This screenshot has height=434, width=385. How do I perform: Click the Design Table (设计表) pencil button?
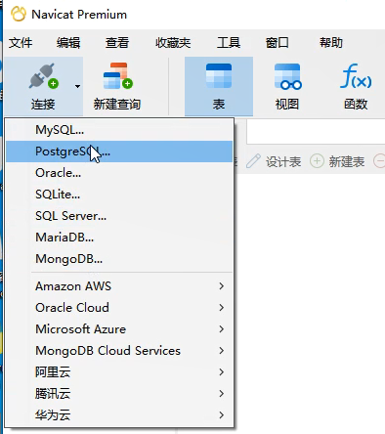[274, 161]
